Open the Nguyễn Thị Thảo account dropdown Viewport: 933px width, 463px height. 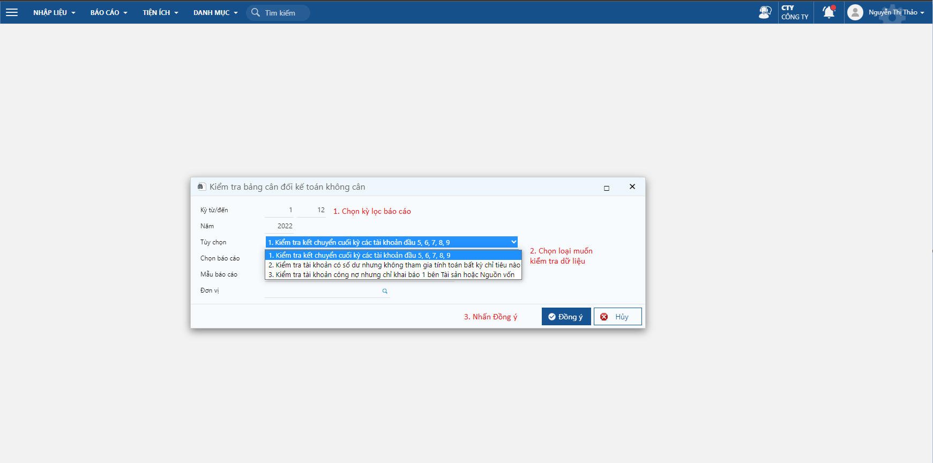[x=896, y=12]
